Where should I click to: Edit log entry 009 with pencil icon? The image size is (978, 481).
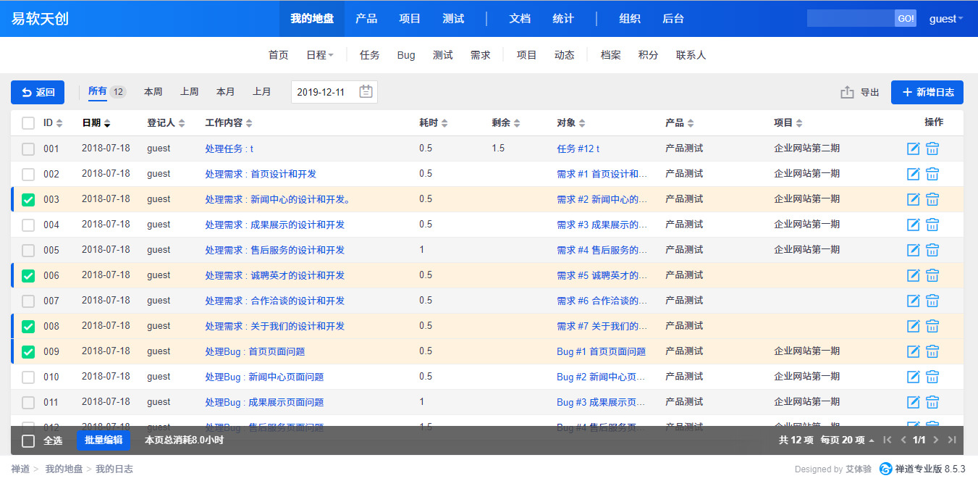pos(913,351)
